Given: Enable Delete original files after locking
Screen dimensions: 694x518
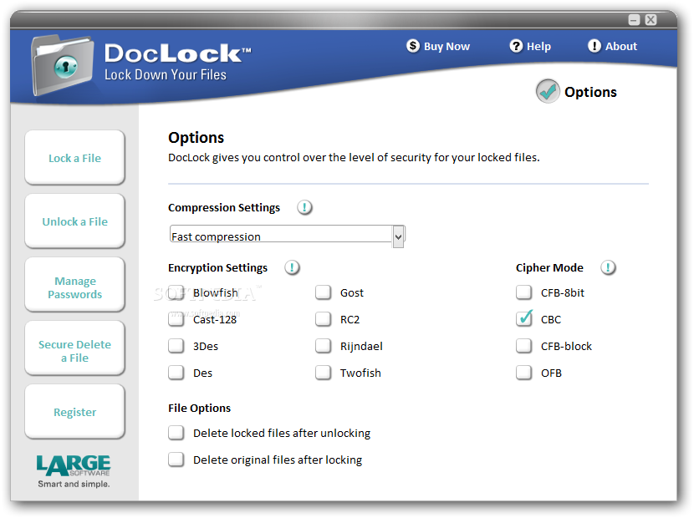Looking at the screenshot, I should pos(176,460).
